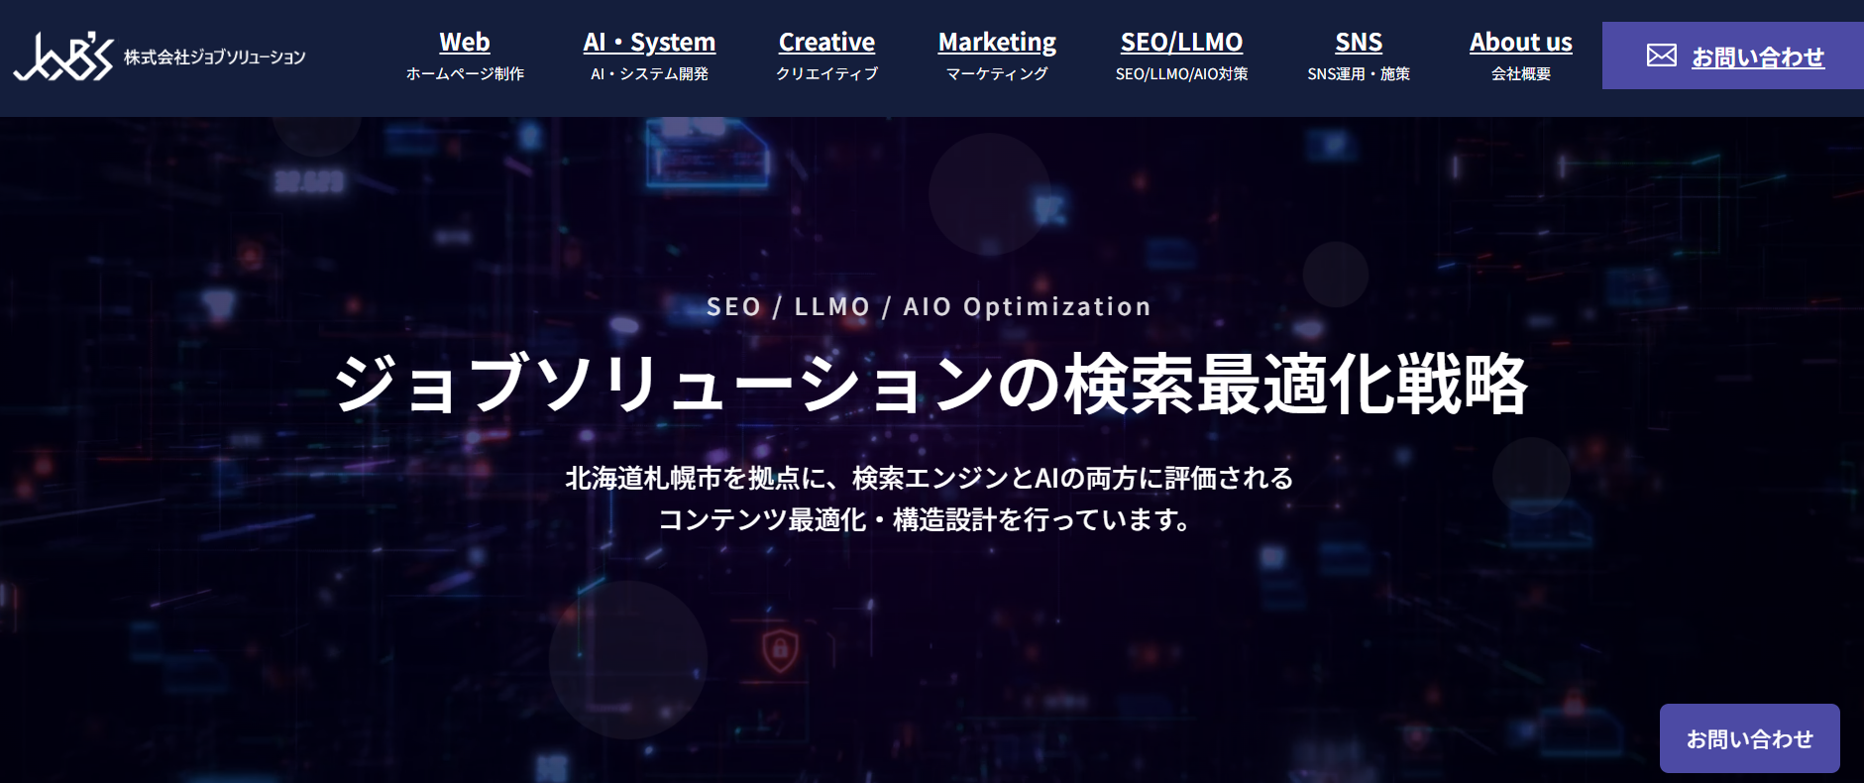Select the Creative クリエイティブ menu item
Viewport: 1864px width, 783px height.
point(826,56)
